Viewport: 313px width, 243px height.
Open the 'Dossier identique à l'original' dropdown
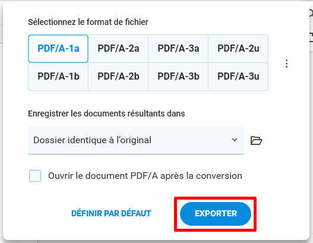136,140
